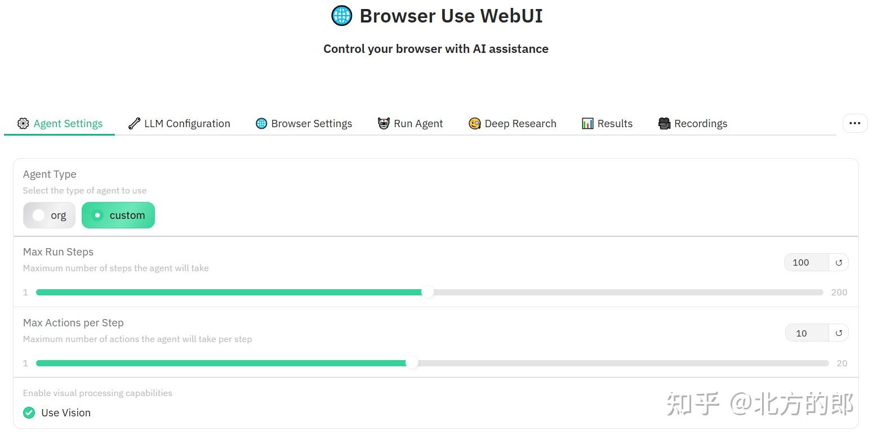Reset Max Run Steps to default value
The width and height of the screenshot is (877, 440).
(839, 262)
